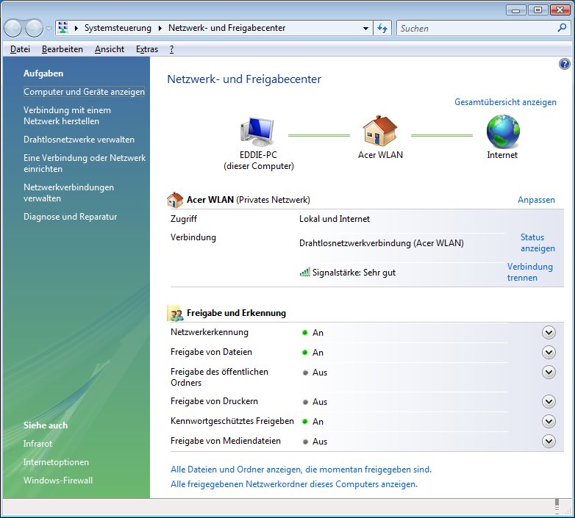Open help via the blue question mark icon

pos(565,65)
